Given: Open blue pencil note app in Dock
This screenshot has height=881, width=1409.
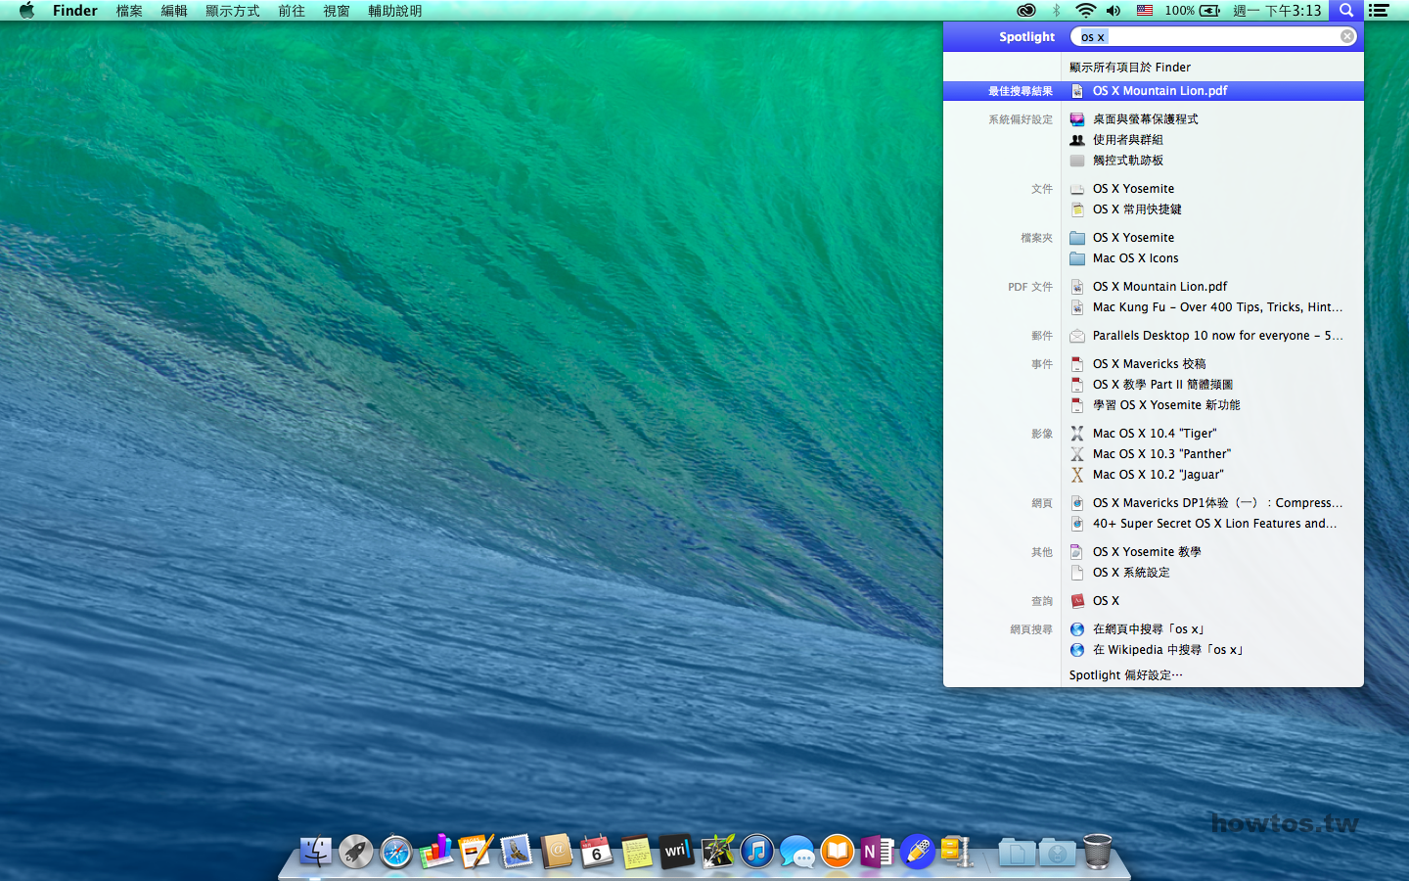Looking at the screenshot, I should pos(918,852).
